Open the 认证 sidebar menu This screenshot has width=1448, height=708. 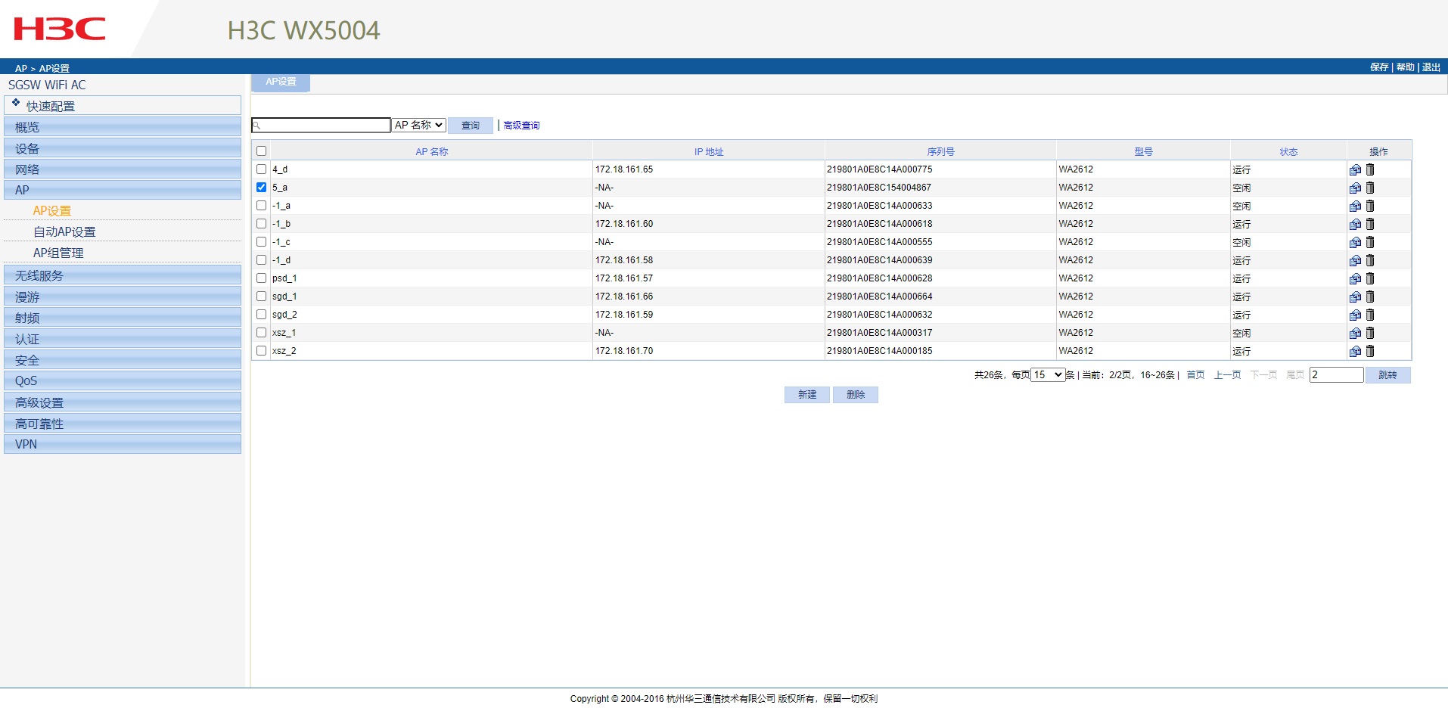point(123,339)
